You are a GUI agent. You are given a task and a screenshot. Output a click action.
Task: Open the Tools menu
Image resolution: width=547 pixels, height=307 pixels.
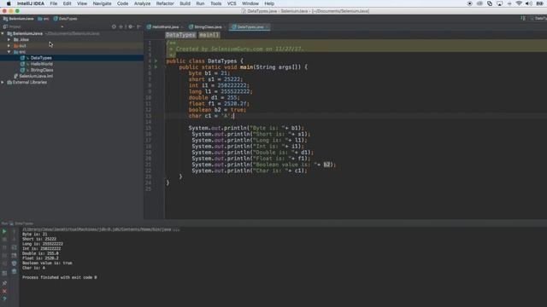[215, 3]
